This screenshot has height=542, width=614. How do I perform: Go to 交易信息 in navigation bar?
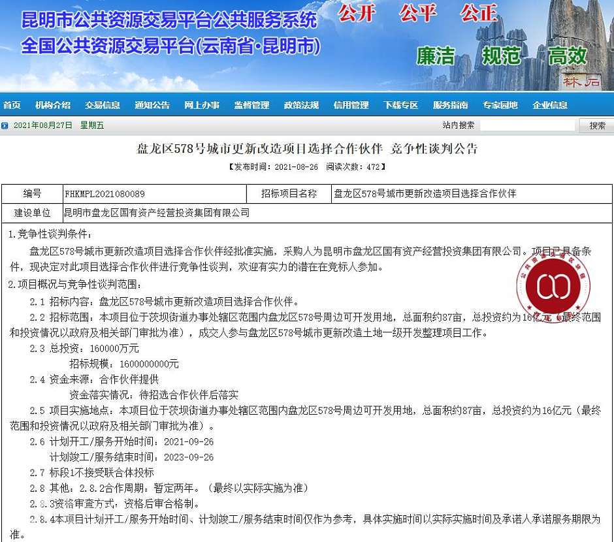click(103, 105)
